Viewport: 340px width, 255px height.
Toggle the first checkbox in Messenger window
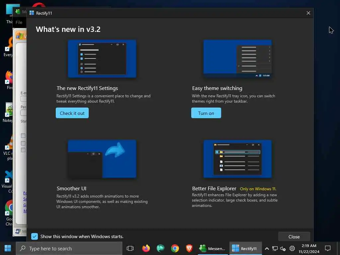click(x=23, y=136)
